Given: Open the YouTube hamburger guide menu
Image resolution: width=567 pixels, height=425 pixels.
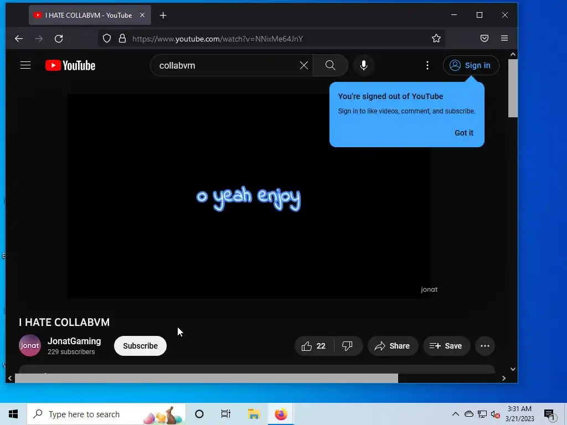Looking at the screenshot, I should pos(25,65).
